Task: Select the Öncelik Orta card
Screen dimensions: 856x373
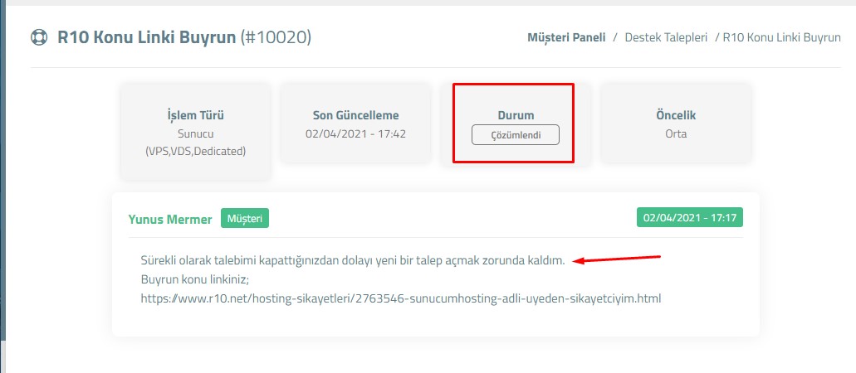Action: (676, 123)
